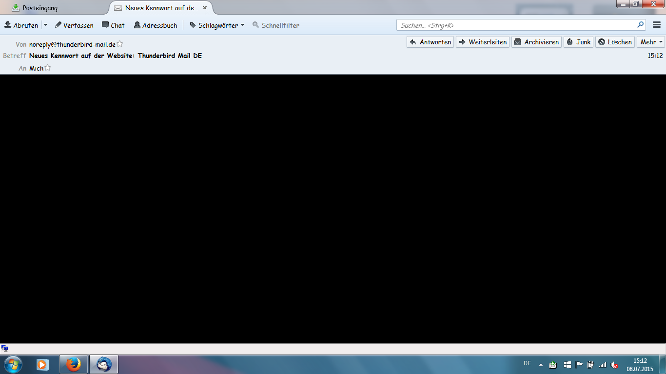Screen dimensions: 666x374
Task: Open the Chat view
Action: tap(113, 25)
